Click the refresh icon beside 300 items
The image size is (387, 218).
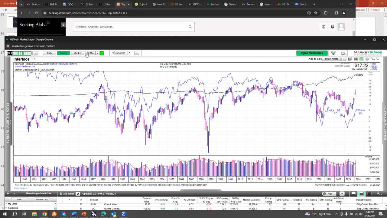78,194
